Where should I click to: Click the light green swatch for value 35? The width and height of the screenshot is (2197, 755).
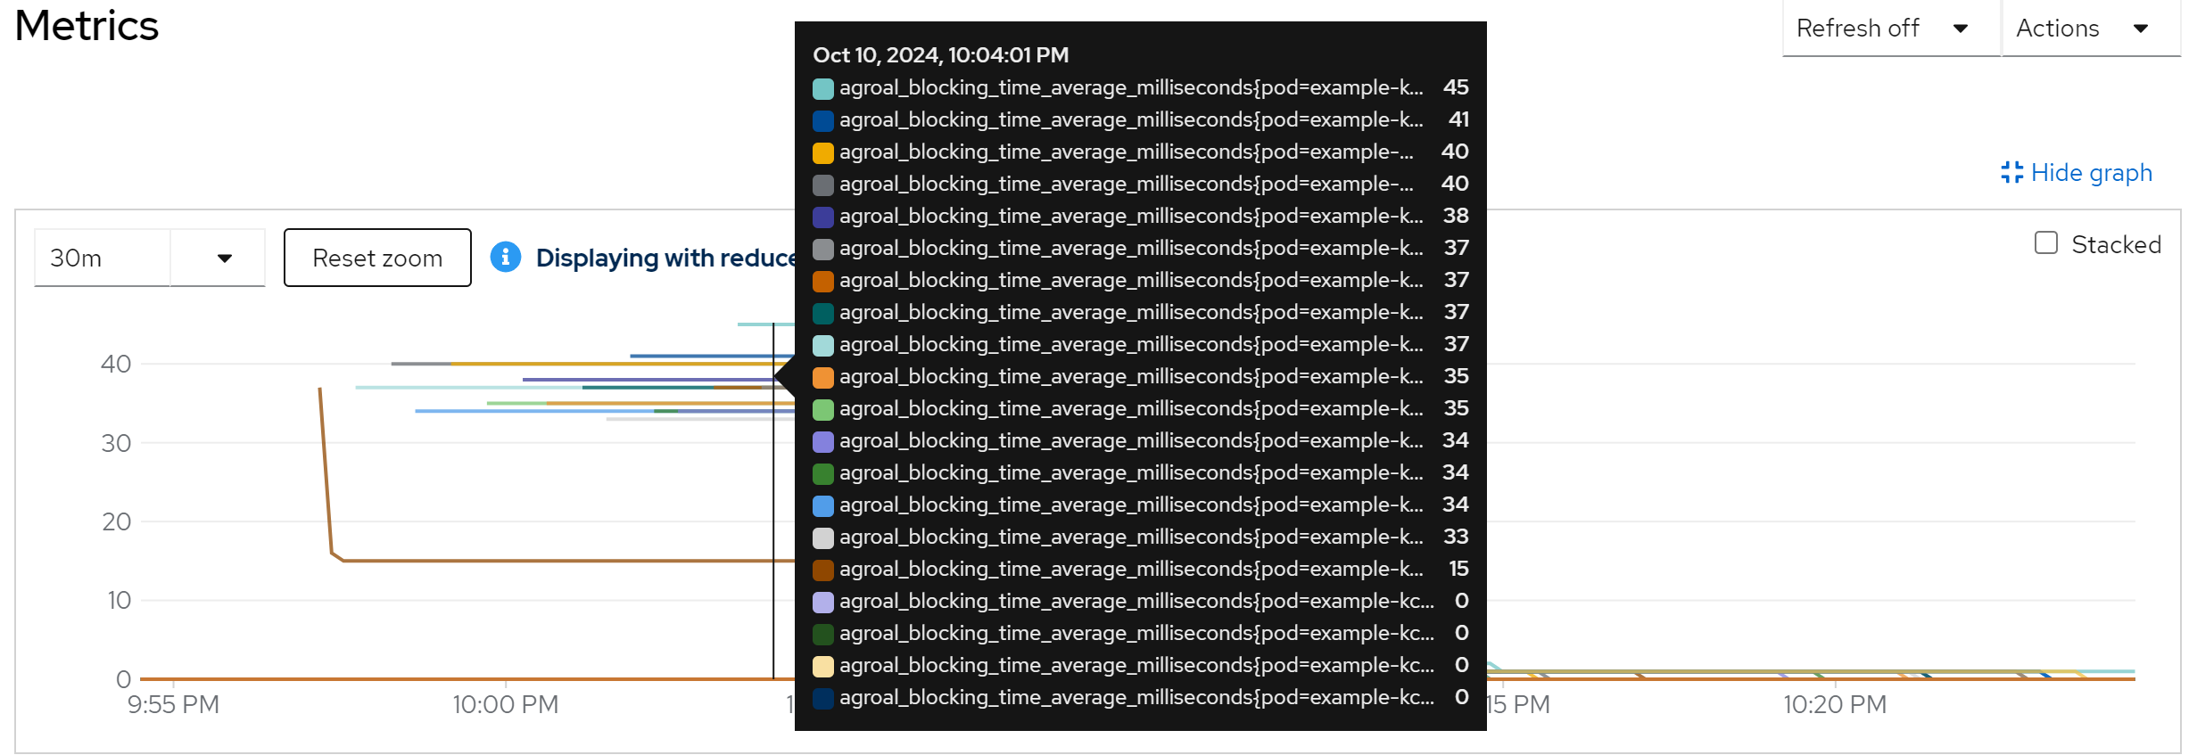pos(823,409)
